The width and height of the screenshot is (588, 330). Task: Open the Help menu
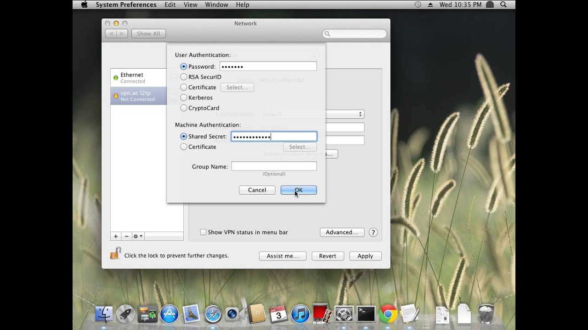click(x=243, y=5)
